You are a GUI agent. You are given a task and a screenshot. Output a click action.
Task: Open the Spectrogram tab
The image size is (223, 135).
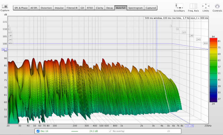point(135,8)
